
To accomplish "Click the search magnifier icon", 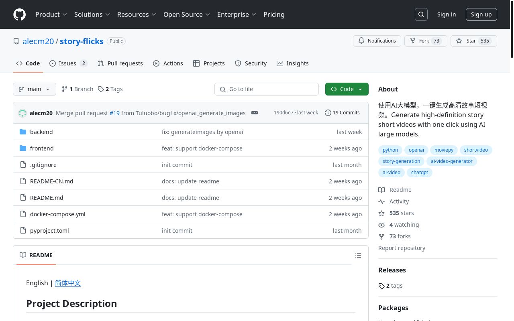I will (421, 14).
